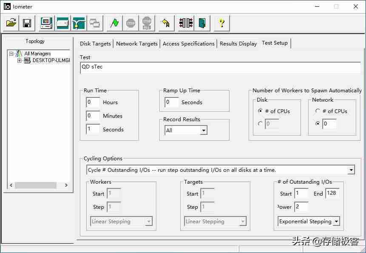366x253 pixels.
Task: Click the Workers Start field
Action: point(114,193)
